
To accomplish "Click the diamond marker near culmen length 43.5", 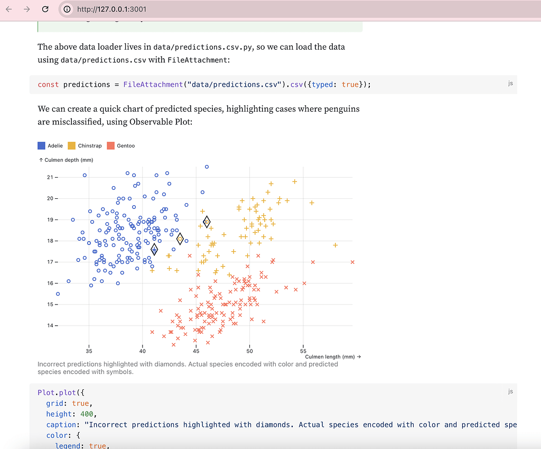I will 180,239.
